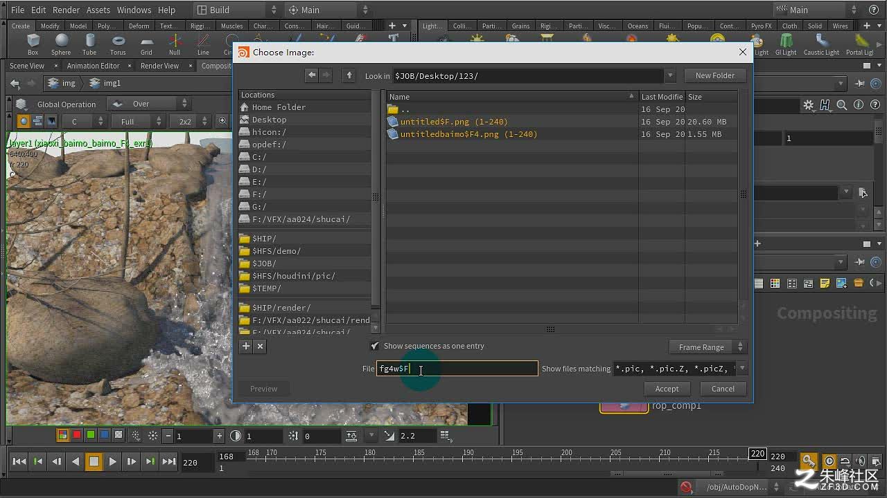887x498 pixels.
Task: Click the color palette grid icon in network pane
Action: point(775,283)
